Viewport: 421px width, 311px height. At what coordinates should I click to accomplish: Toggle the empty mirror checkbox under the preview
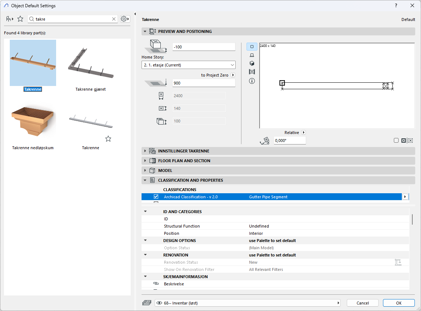click(x=396, y=141)
